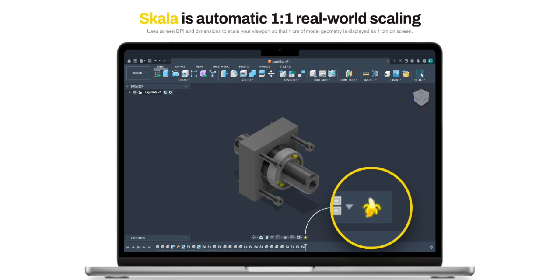This screenshot has height=280, width=560.
Task: Open the Help question mark icon
Action: point(424,61)
